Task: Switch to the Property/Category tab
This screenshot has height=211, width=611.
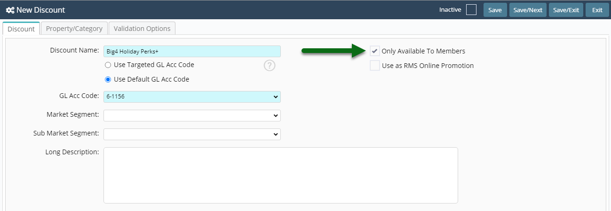Action: point(74,29)
